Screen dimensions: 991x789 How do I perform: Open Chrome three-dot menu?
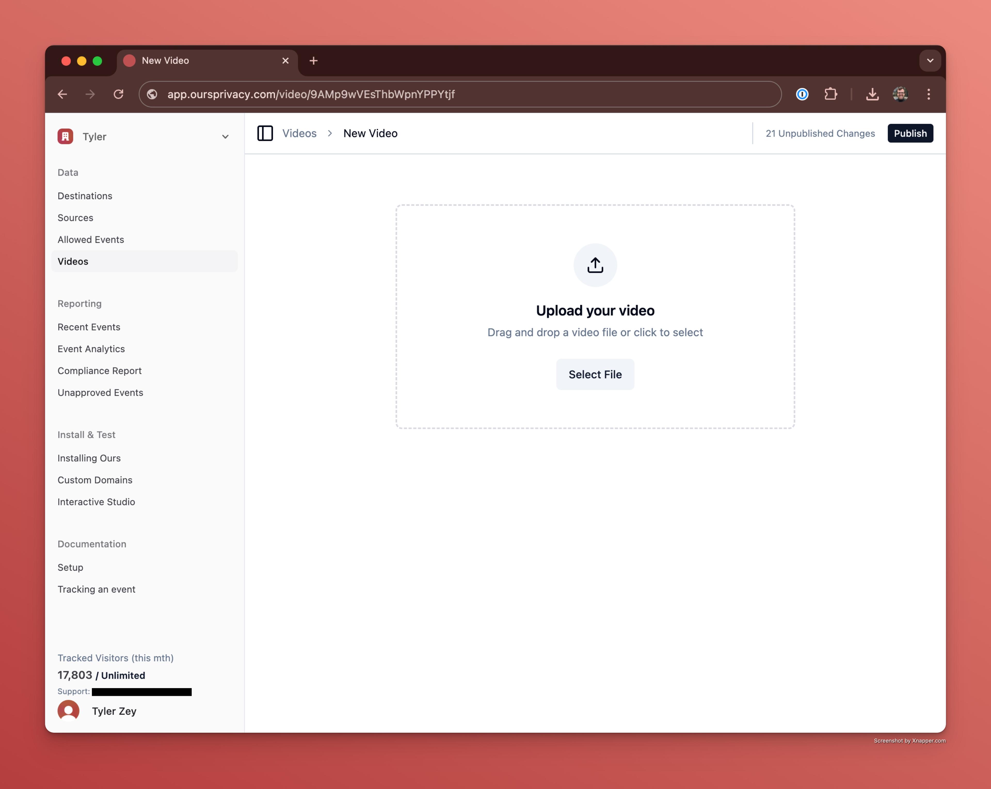click(x=929, y=94)
